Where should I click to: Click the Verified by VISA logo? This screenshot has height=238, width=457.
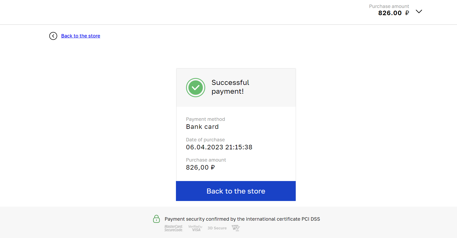pyautogui.click(x=195, y=228)
